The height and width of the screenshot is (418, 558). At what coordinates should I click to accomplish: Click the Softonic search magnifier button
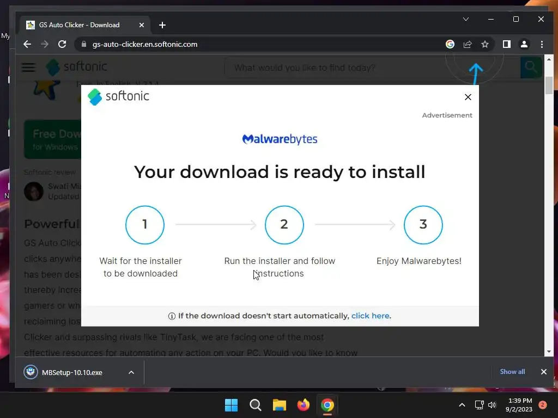click(x=531, y=67)
